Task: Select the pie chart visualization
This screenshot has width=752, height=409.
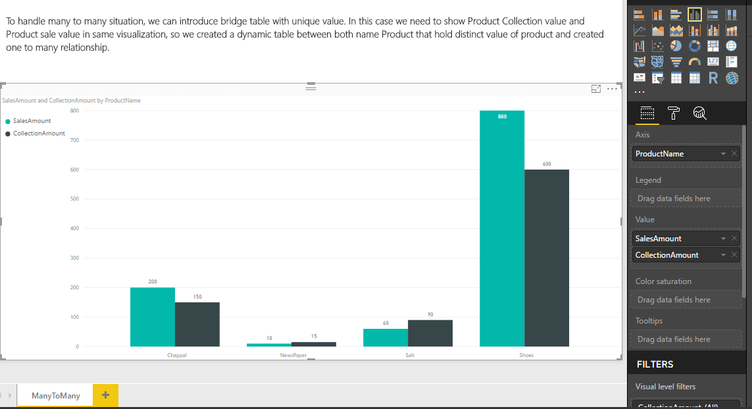Action: point(676,46)
